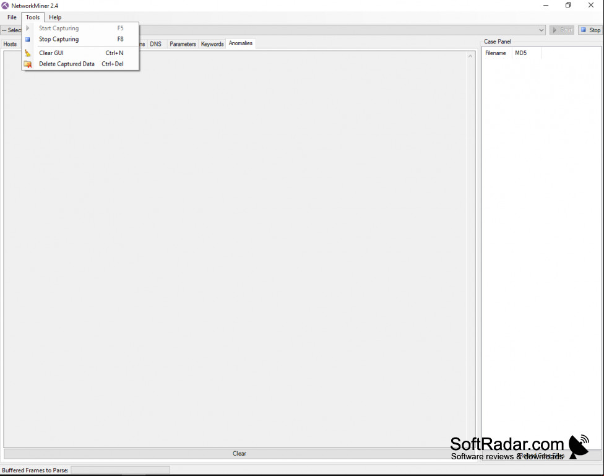
Task: Switch to the DNS tab
Action: click(x=155, y=45)
